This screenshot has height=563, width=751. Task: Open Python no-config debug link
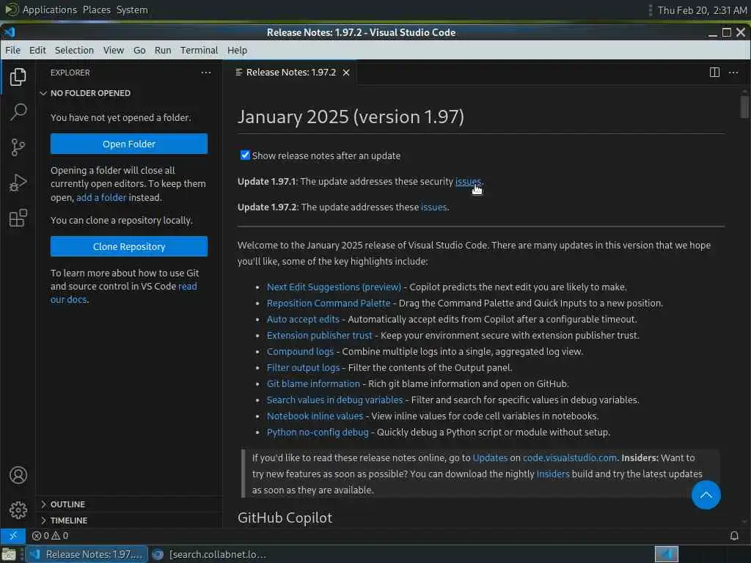(318, 433)
